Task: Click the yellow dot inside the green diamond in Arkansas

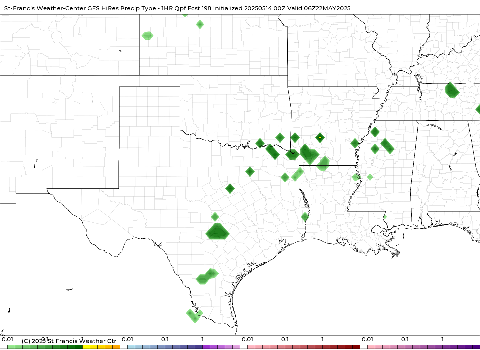Action: [320, 137]
